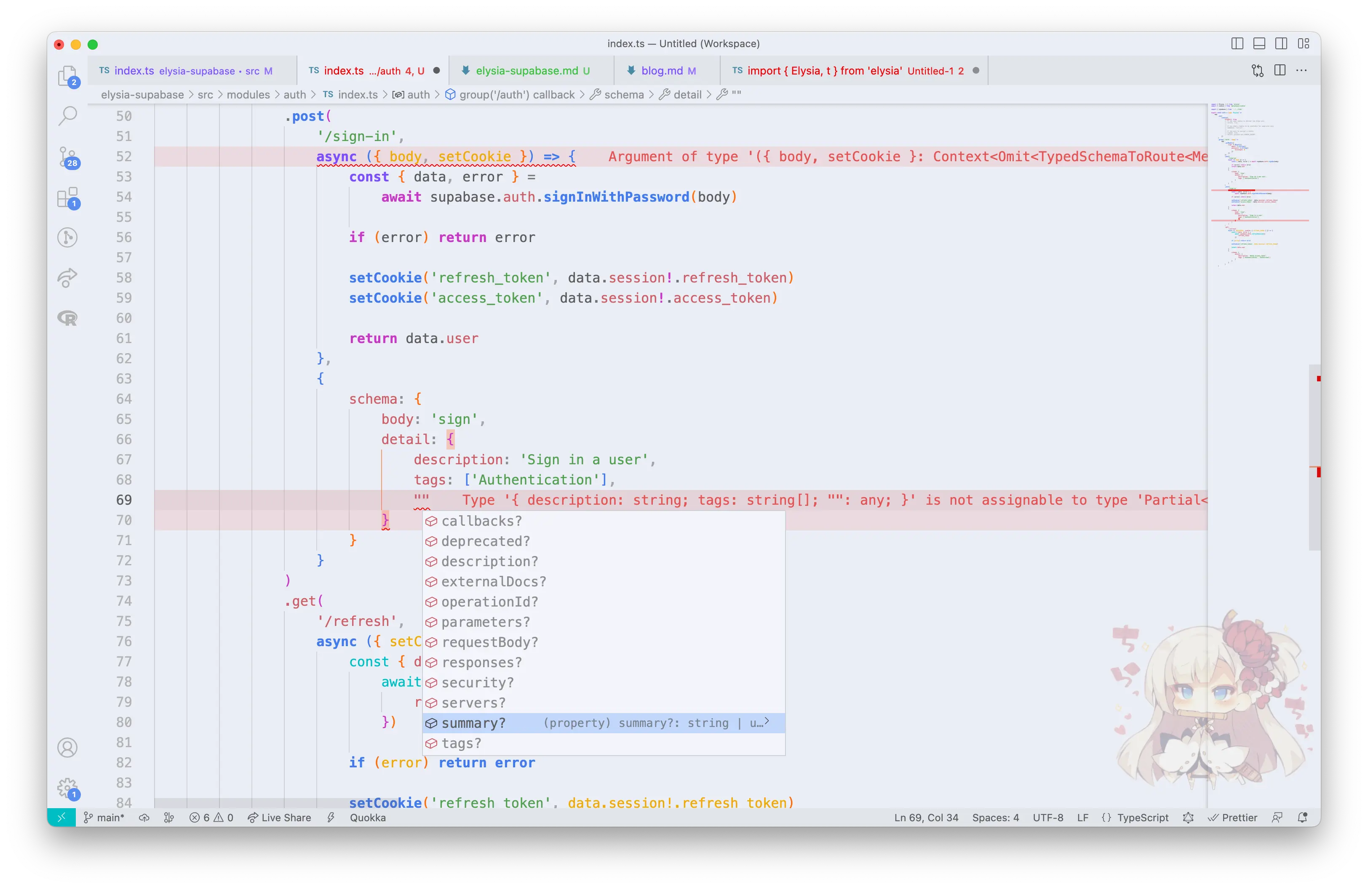The image size is (1368, 889).
Task: Switch to Untitled-1 import Elysia tab
Action: click(854, 71)
